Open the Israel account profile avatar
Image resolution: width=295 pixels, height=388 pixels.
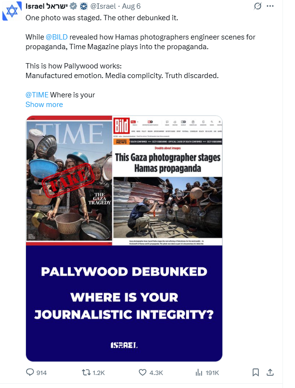point(11,11)
